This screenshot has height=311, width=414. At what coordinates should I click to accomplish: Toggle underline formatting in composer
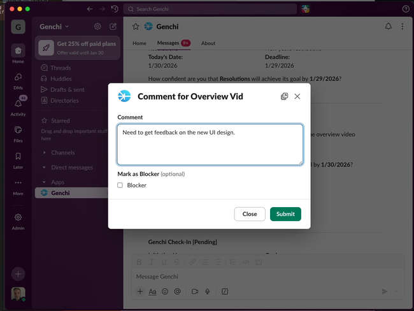point(164,262)
